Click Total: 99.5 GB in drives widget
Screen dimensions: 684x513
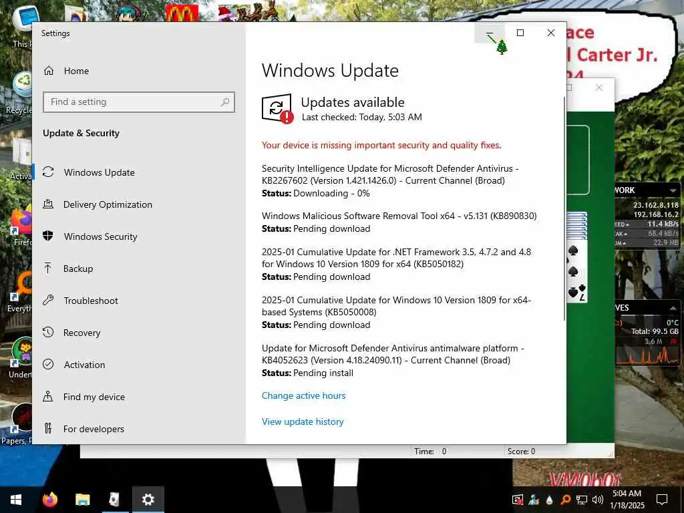[655, 331]
